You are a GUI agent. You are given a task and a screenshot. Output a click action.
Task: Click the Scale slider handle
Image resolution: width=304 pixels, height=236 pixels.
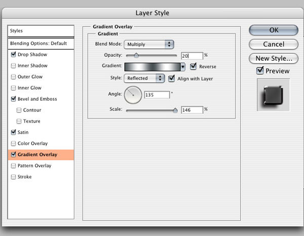click(175, 110)
